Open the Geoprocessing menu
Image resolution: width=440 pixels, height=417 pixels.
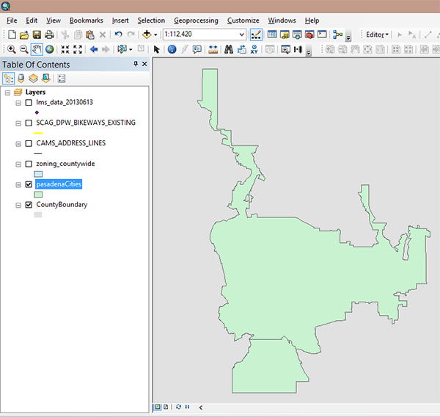(196, 21)
